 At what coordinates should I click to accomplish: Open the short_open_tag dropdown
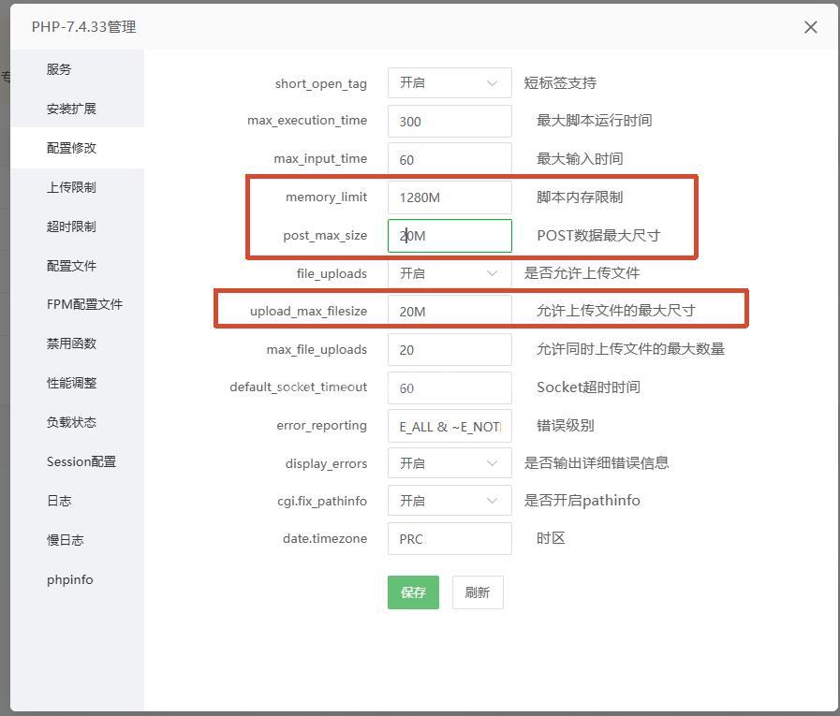[449, 83]
